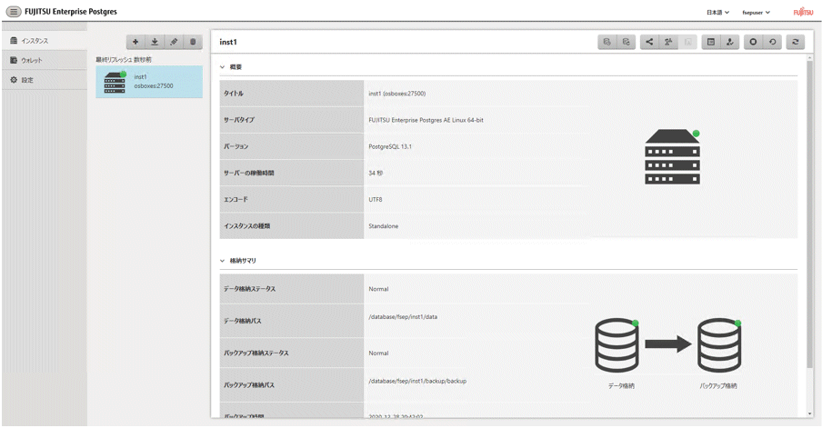The image size is (822, 428).
Task: Click the data recovery icon next to backup
Action: point(627,42)
